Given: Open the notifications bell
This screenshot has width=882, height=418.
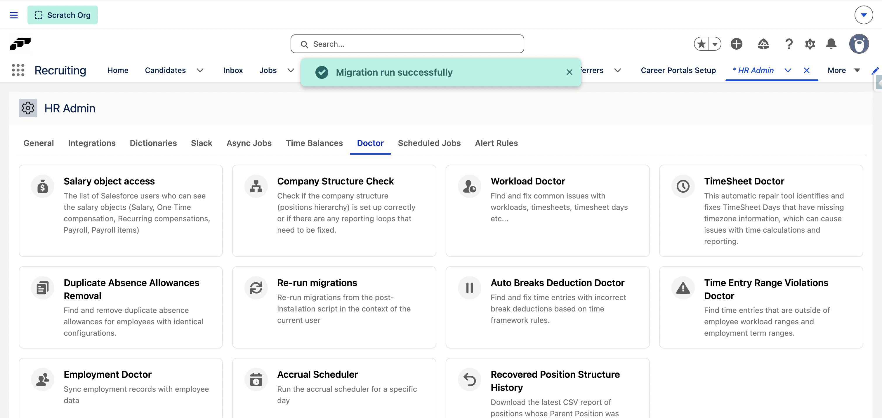Looking at the screenshot, I should pyautogui.click(x=831, y=44).
